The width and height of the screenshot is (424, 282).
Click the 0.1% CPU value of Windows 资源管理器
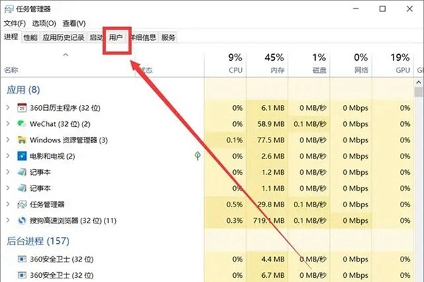[x=235, y=140]
